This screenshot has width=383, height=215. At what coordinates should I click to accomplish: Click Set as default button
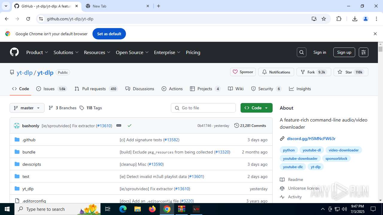[109, 34]
